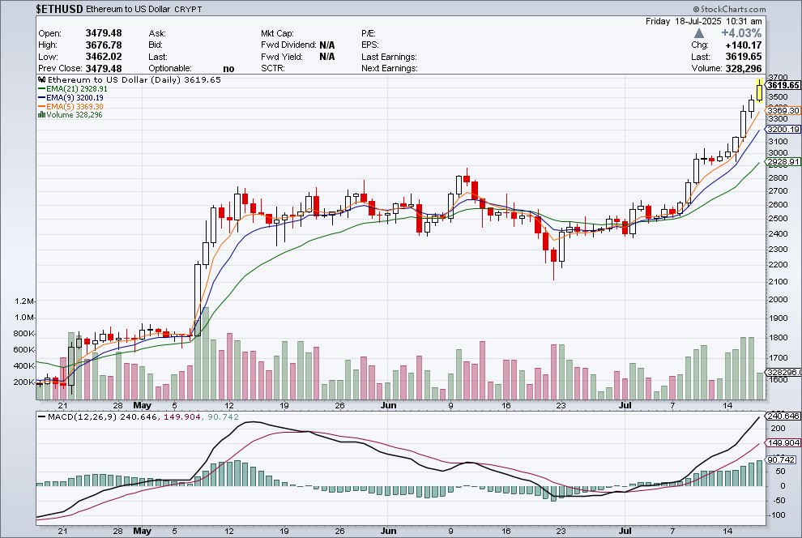The image size is (802, 538).
Task: Click the candlestick icon in the chart legend
Action: 42,79
